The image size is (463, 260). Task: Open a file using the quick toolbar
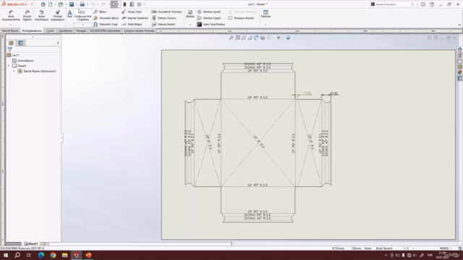(61, 4)
